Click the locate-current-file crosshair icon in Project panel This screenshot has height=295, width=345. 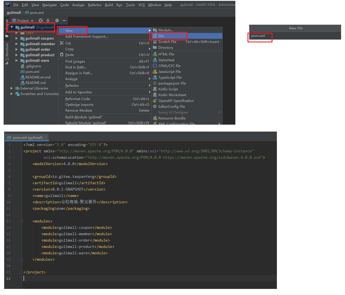tap(41, 20)
